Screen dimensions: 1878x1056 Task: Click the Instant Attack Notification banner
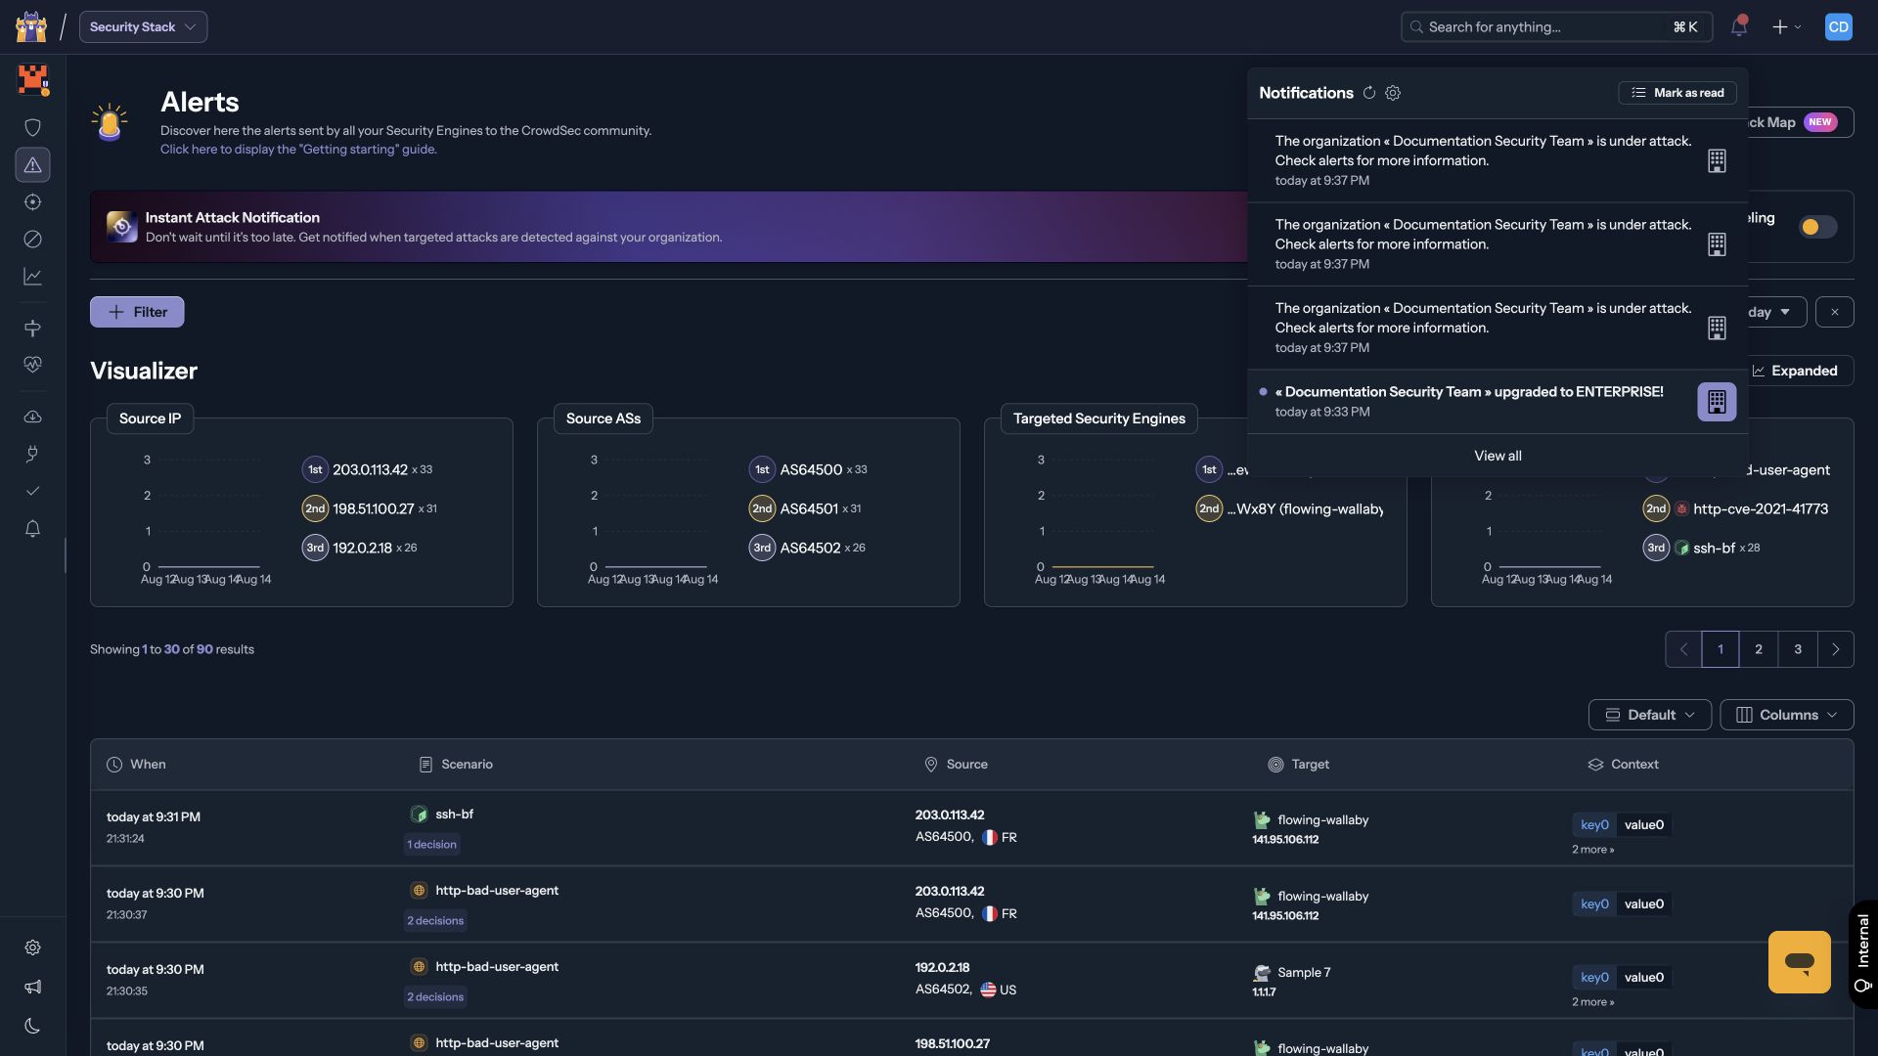tap(669, 227)
